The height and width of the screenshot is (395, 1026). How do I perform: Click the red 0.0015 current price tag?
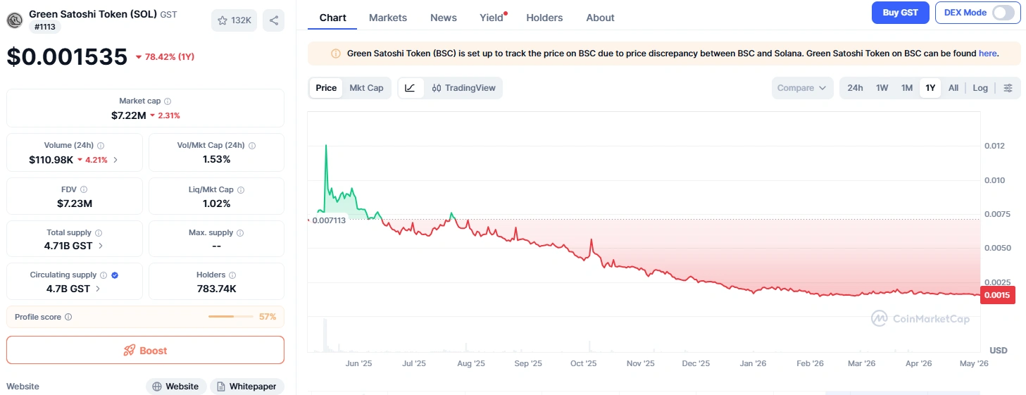[x=997, y=295]
